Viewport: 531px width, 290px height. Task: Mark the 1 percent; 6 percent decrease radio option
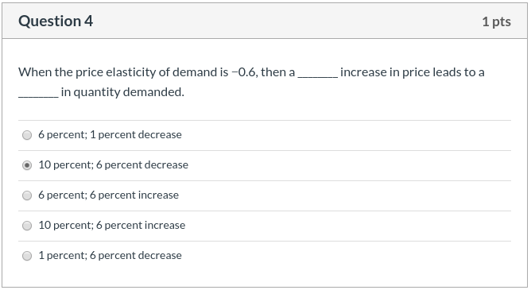coord(27,256)
